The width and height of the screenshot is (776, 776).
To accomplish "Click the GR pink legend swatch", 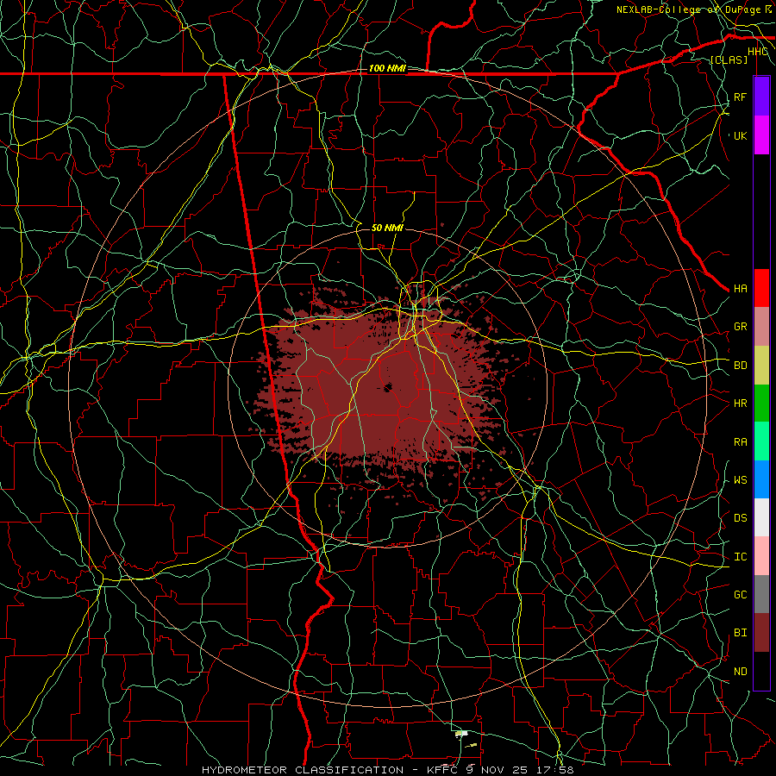I will (x=761, y=326).
